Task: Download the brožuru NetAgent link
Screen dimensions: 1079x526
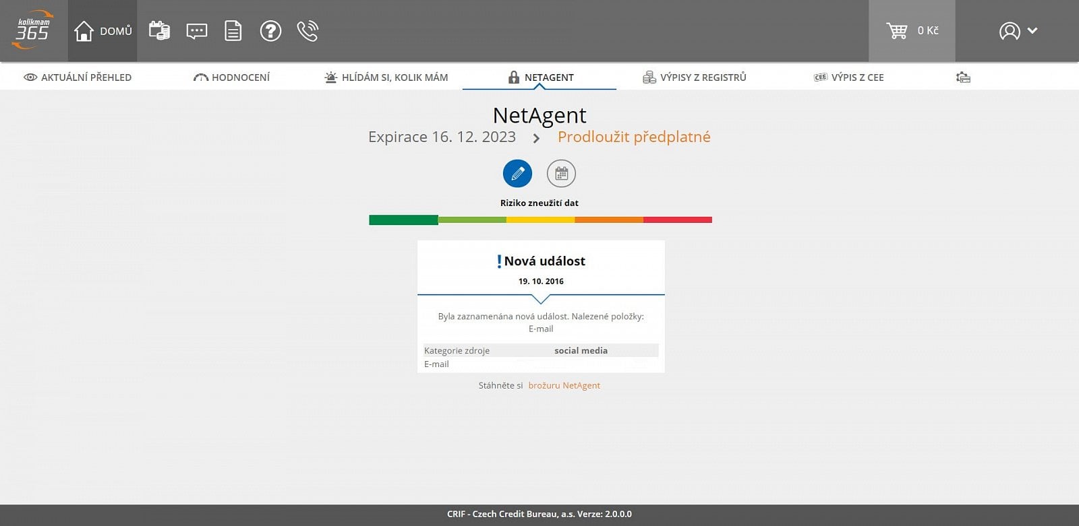Action: pyautogui.click(x=564, y=386)
